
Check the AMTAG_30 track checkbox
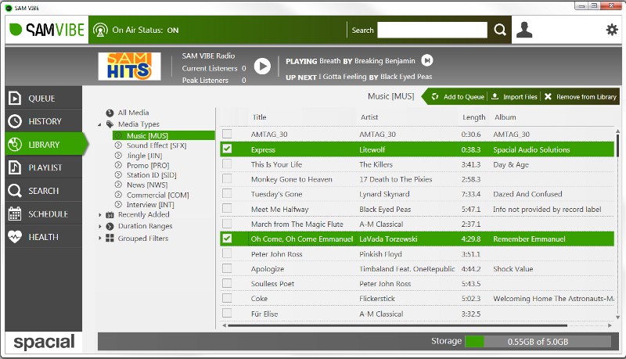tap(227, 134)
